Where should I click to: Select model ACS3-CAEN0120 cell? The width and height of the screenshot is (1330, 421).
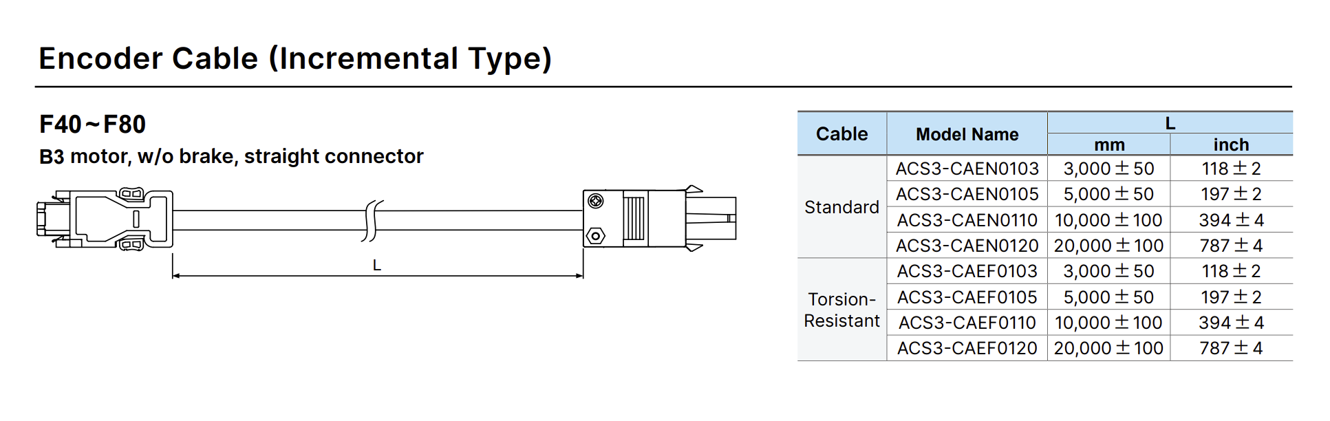pos(967,246)
